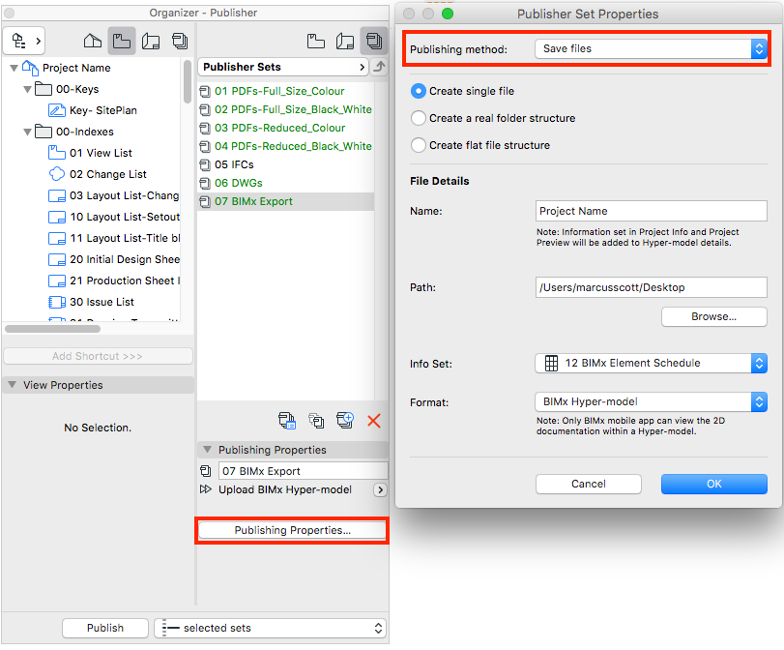The height and width of the screenshot is (650, 784).
Task: Select right pane View Map icon
Action: click(315, 41)
